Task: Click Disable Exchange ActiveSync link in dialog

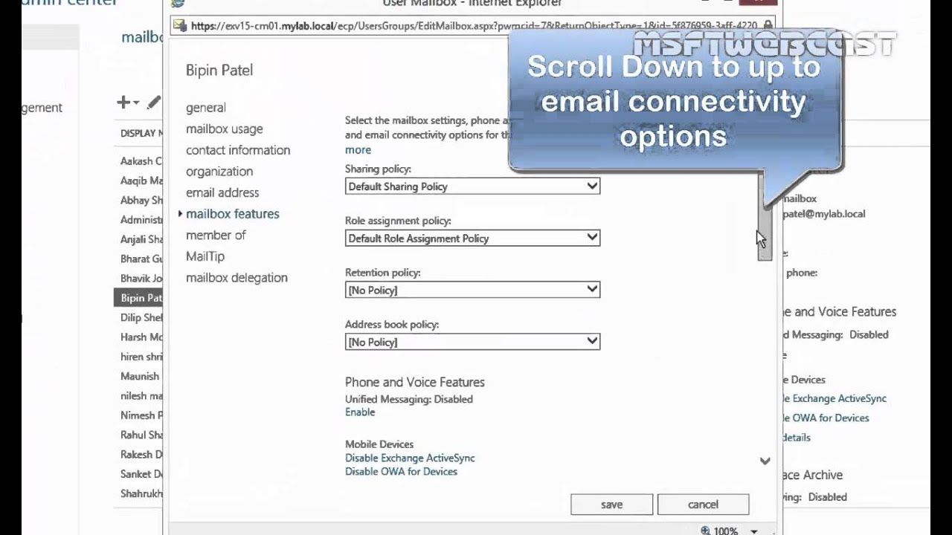Action: [410, 458]
